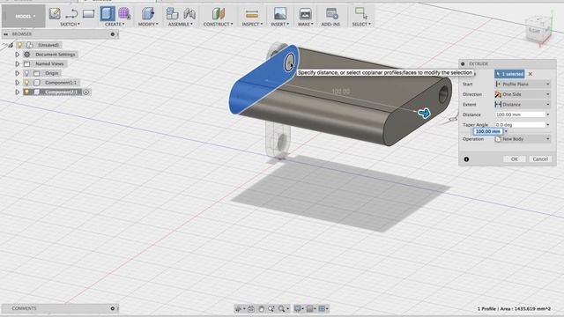The height and width of the screenshot is (317, 564).
Task: Open the Viewports layout icon
Action: coord(322,309)
